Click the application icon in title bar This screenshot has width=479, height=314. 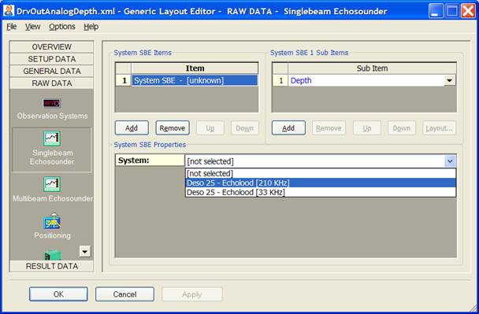9,11
